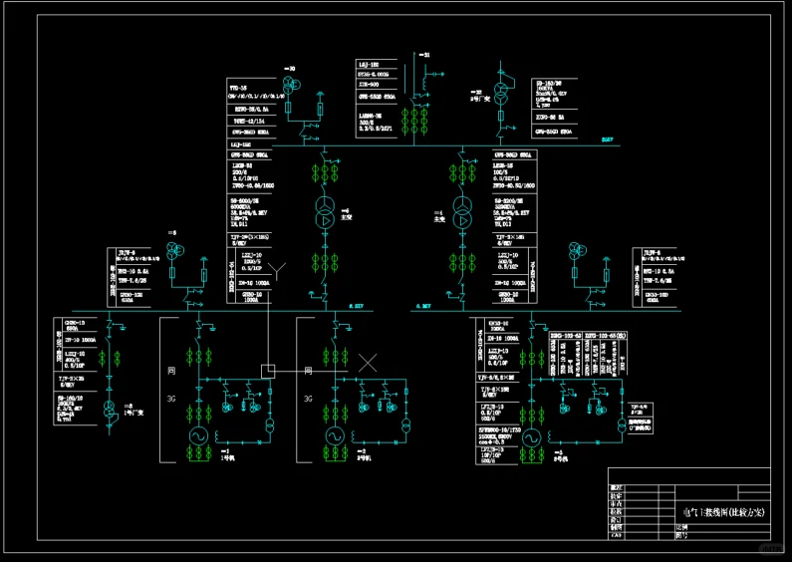
Task: Click the title block text 电气主接线图(比较方案)
Action: pyautogui.click(x=724, y=512)
